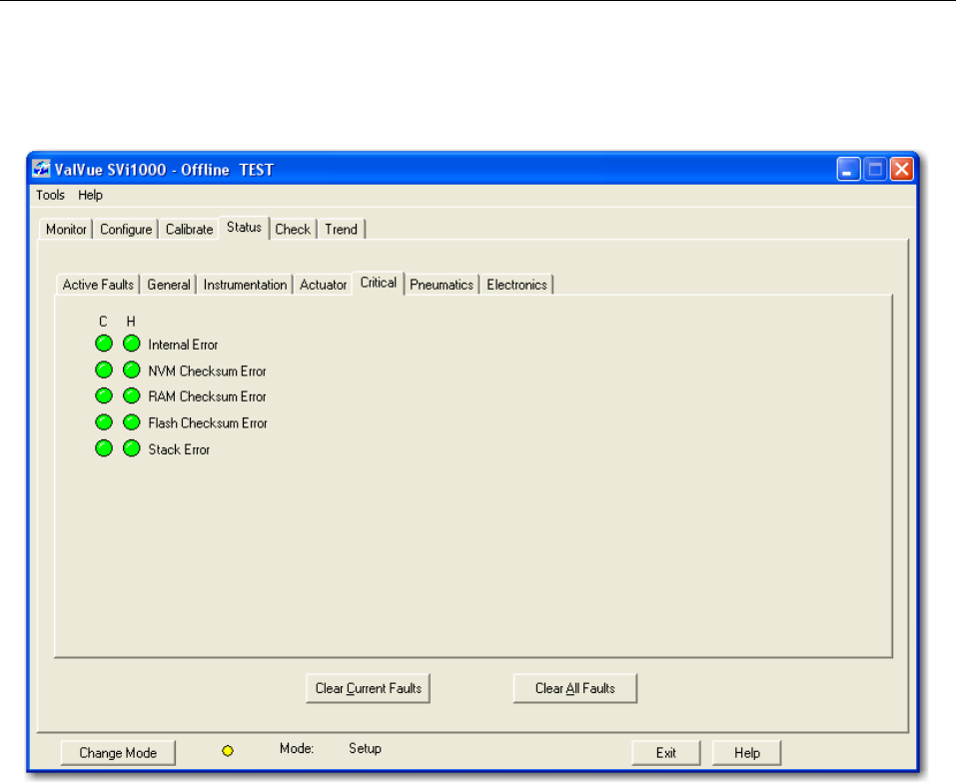956x782 pixels.
Task: Click the Internal Error label
Action: tap(183, 345)
